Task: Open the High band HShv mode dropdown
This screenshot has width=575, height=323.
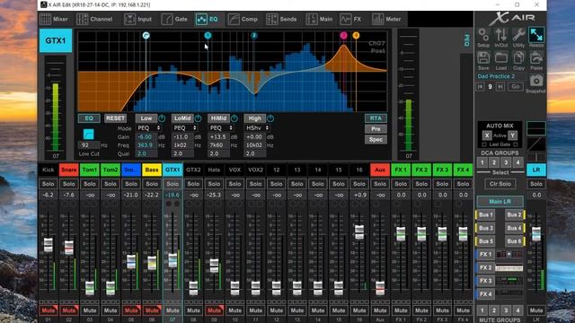Action: [258, 127]
